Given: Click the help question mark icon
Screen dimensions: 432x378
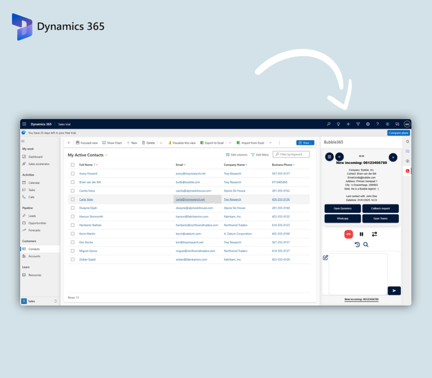Looking at the screenshot, I should coord(378,124).
